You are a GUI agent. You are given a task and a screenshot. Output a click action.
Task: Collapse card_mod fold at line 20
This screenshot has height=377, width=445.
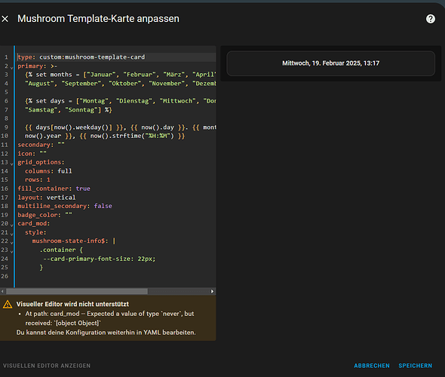[x=11, y=225]
